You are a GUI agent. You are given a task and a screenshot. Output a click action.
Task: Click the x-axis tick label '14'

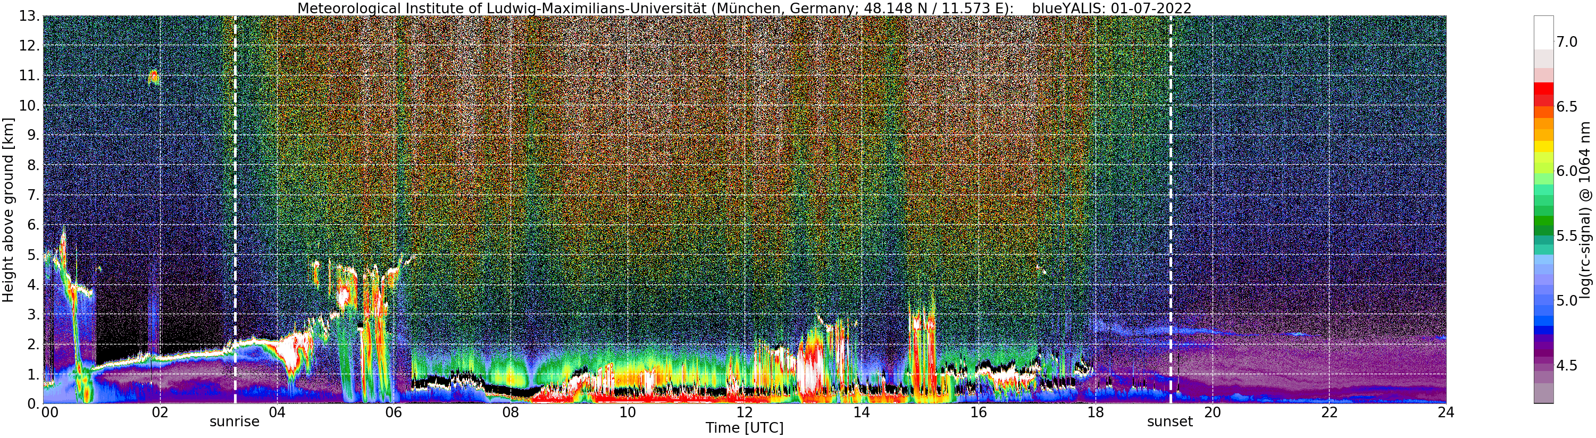(x=861, y=412)
